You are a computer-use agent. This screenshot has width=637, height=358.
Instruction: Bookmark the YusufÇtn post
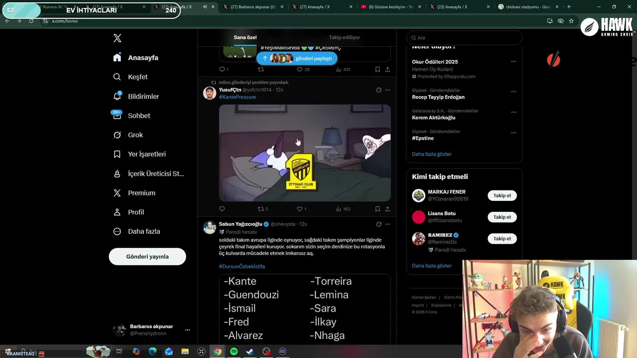click(x=378, y=209)
